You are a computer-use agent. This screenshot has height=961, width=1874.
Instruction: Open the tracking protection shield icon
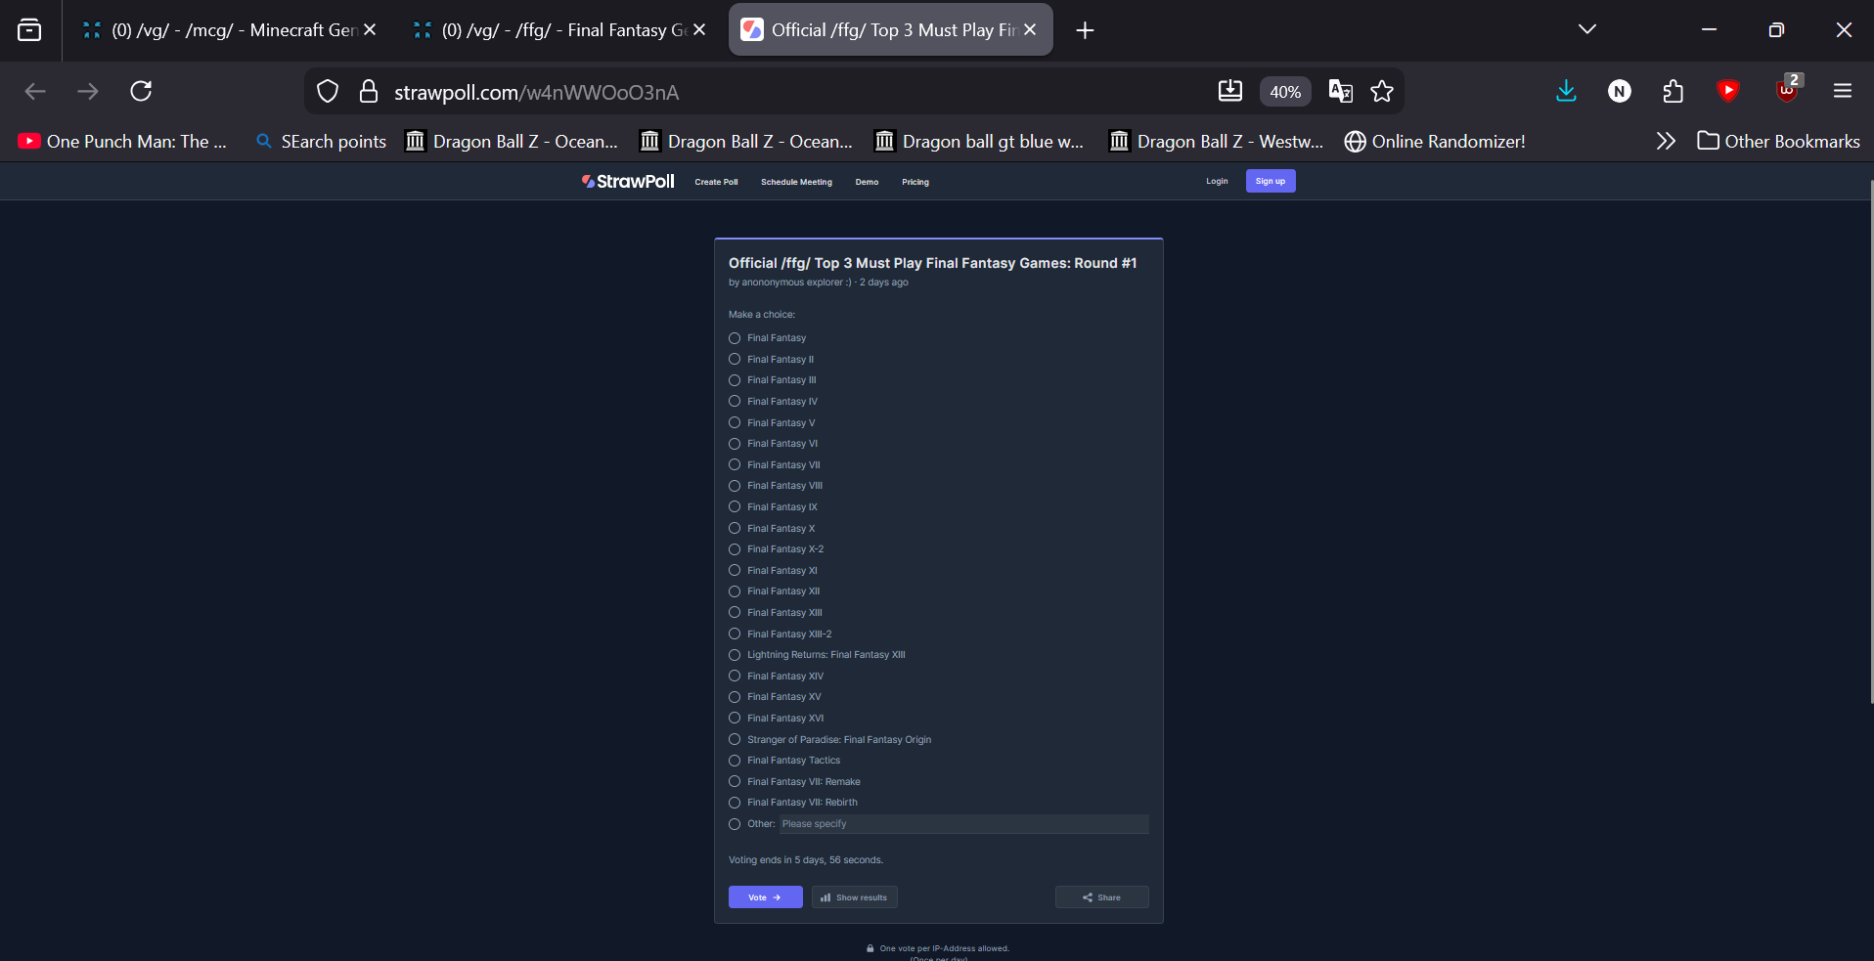click(x=328, y=92)
